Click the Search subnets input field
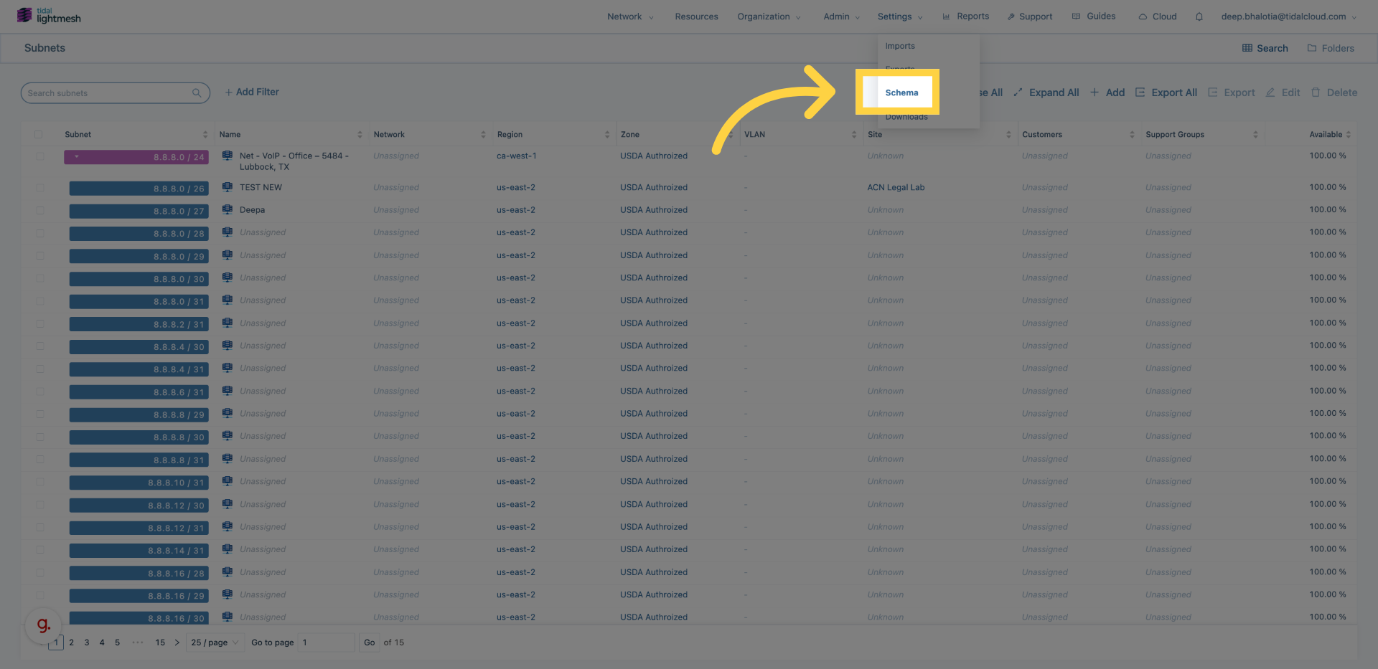The height and width of the screenshot is (669, 1378). click(x=108, y=93)
